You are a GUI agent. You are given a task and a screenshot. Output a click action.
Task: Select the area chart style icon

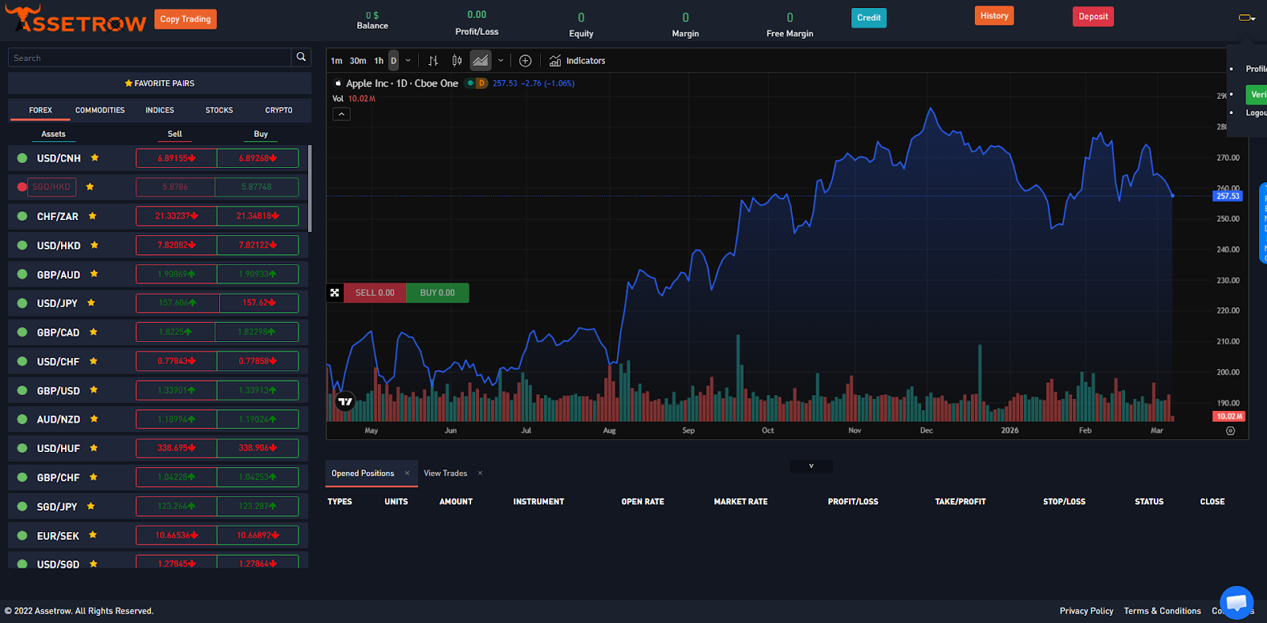coord(480,61)
